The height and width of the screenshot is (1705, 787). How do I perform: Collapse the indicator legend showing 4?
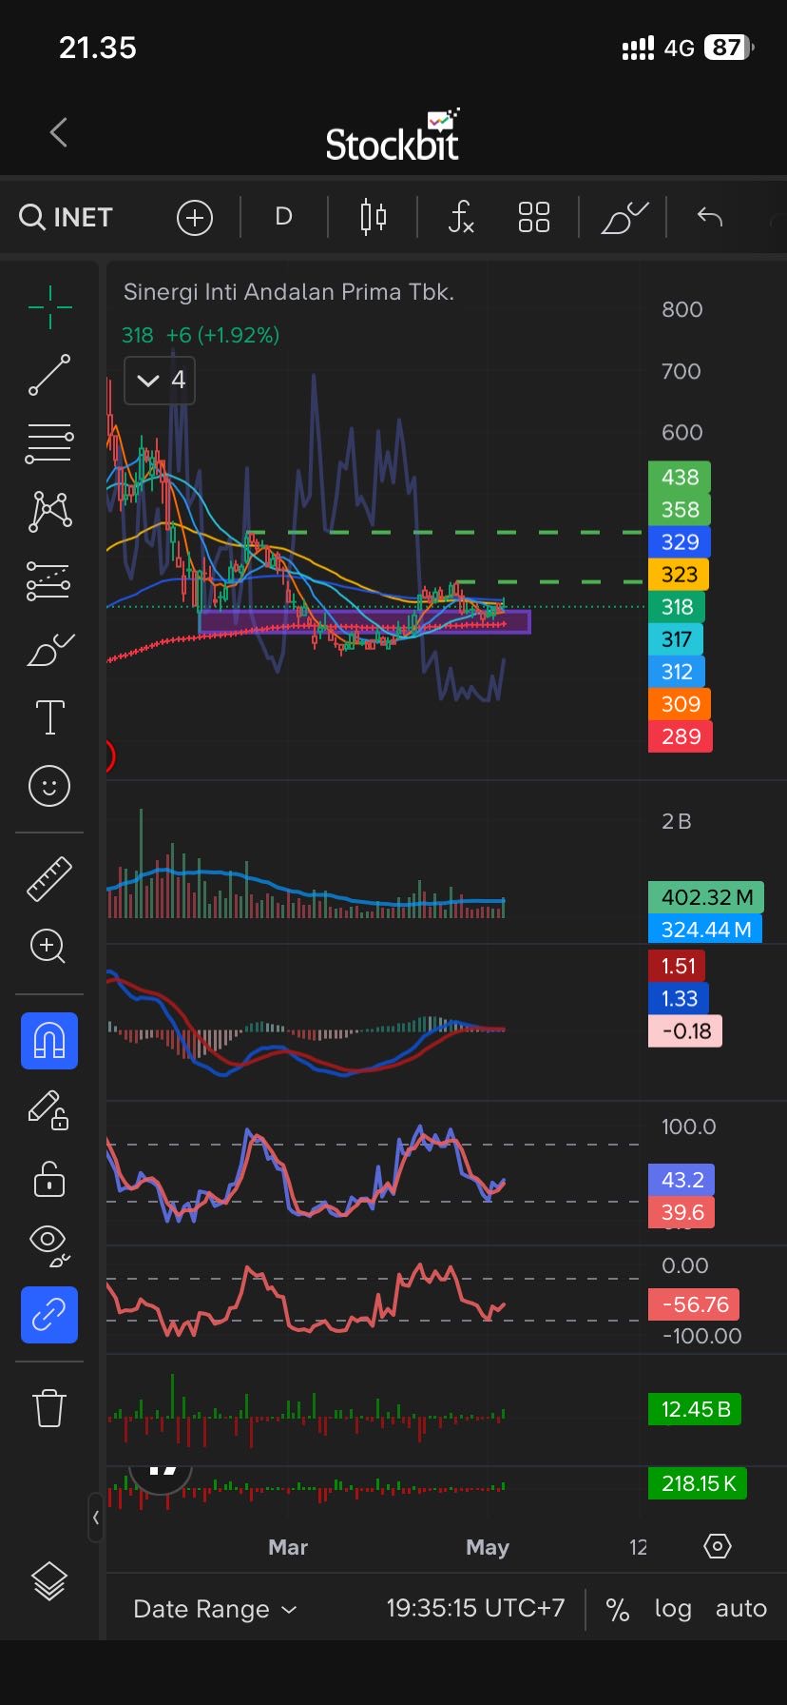pos(160,381)
